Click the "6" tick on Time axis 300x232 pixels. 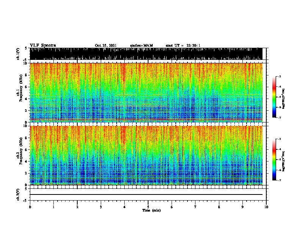tap(172, 207)
